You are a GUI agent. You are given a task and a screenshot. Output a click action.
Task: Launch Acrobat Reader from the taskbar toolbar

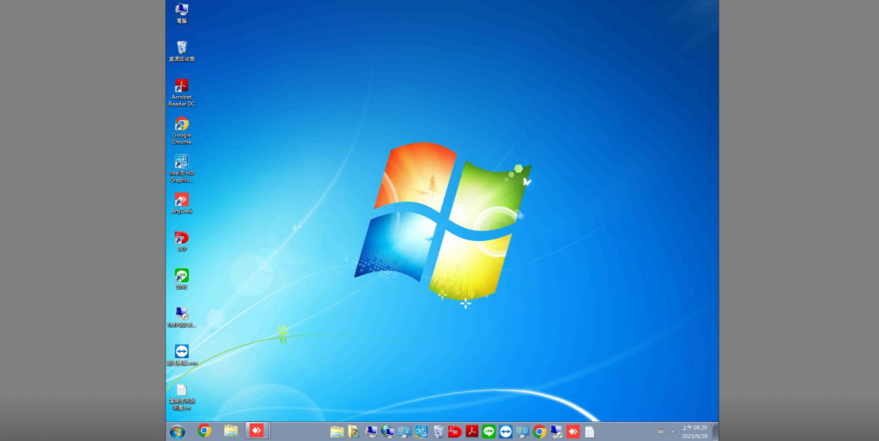[x=472, y=432]
